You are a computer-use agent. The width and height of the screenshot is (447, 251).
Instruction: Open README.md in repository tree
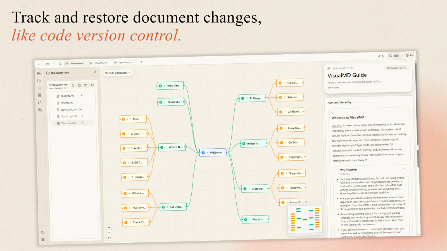click(67, 96)
